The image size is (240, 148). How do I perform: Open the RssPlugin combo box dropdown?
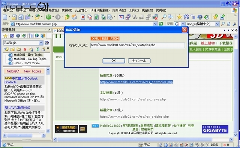pos(41,43)
